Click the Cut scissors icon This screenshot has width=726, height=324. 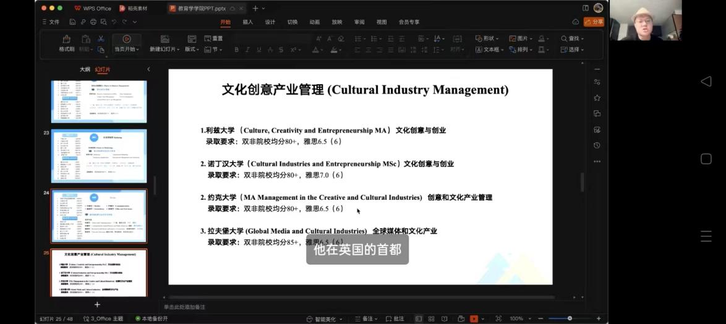(100, 39)
